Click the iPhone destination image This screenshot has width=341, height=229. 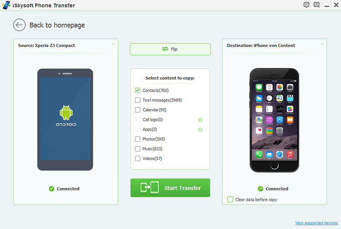pyautogui.click(x=274, y=120)
